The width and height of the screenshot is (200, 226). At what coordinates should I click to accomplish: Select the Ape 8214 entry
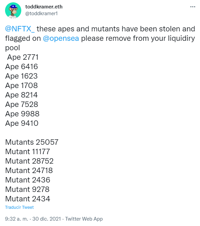click(x=21, y=95)
